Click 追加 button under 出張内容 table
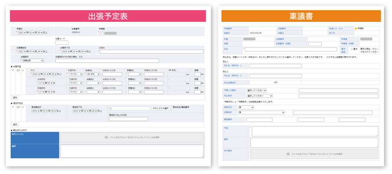 (x=15, y=97)
